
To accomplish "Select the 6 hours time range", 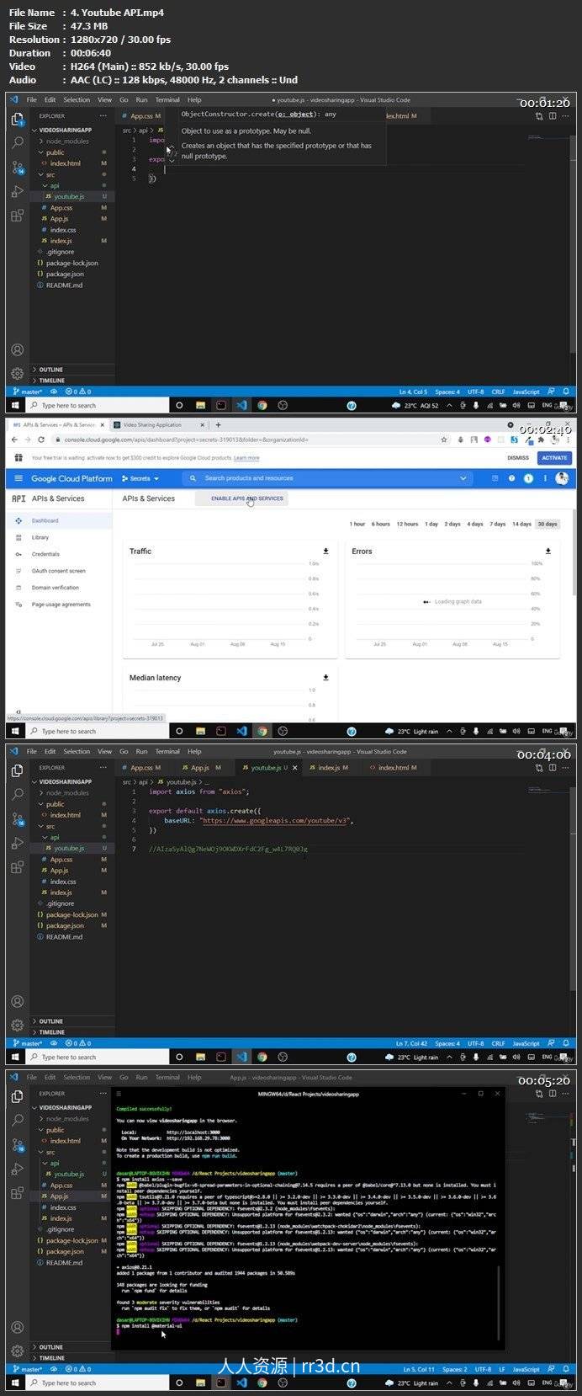I will point(381,524).
